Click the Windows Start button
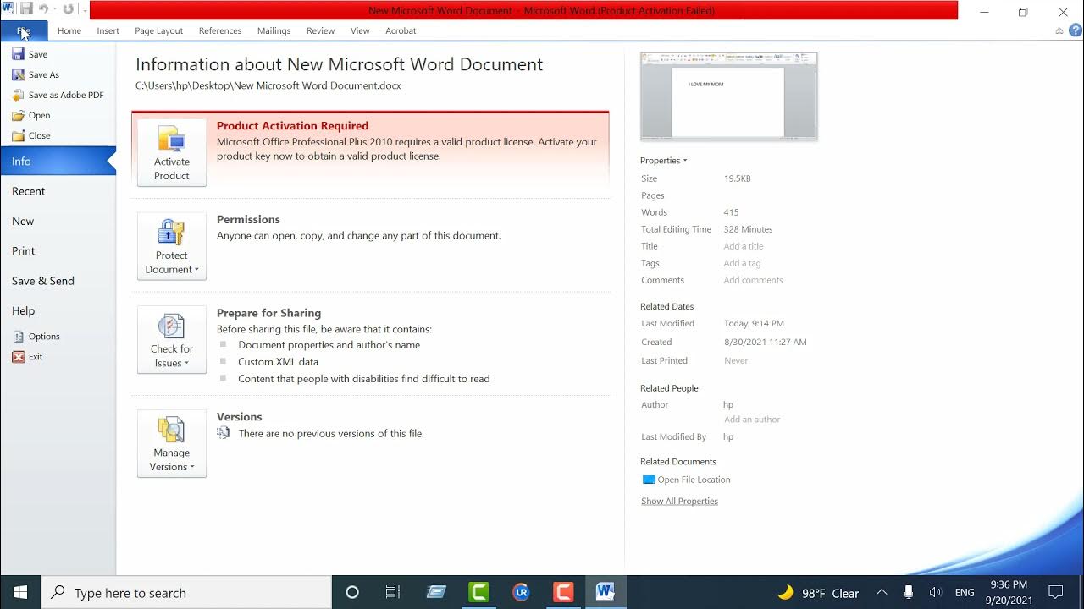 (20, 592)
